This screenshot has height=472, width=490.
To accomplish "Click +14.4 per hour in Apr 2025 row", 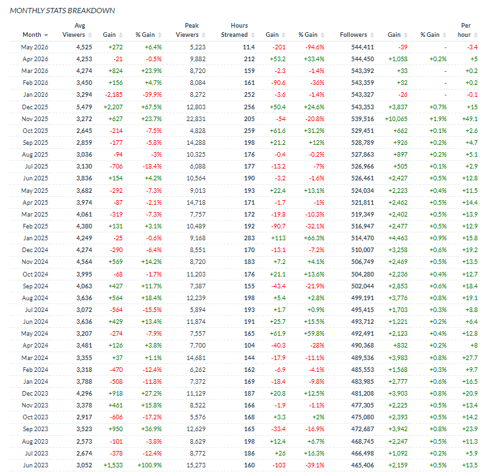I will pyautogui.click(x=470, y=203).
